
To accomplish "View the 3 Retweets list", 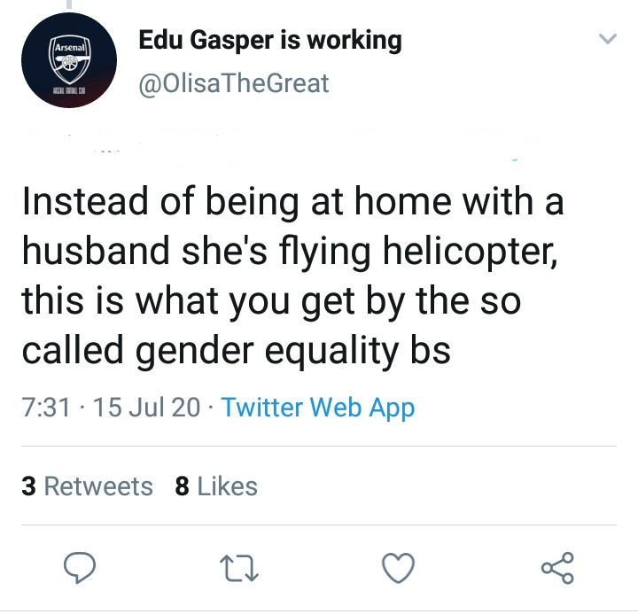I will click(87, 486).
